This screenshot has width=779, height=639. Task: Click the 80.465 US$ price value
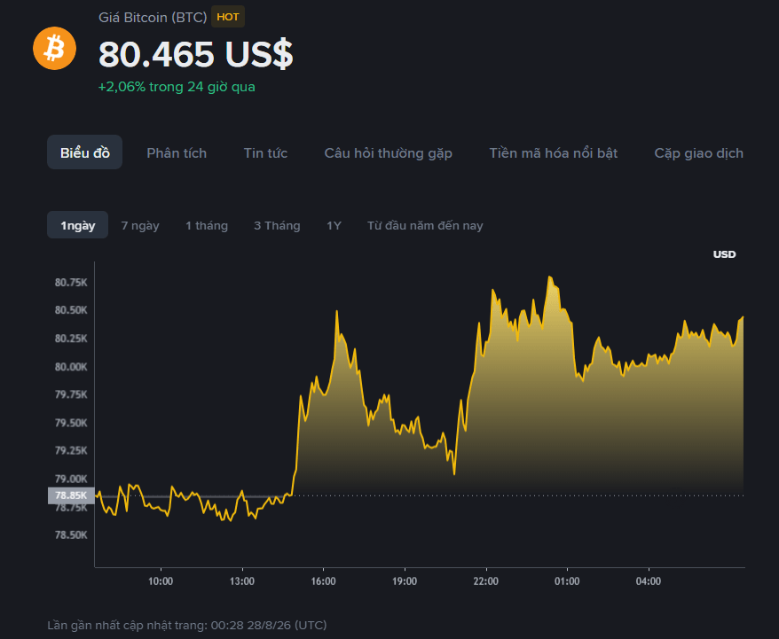(196, 53)
